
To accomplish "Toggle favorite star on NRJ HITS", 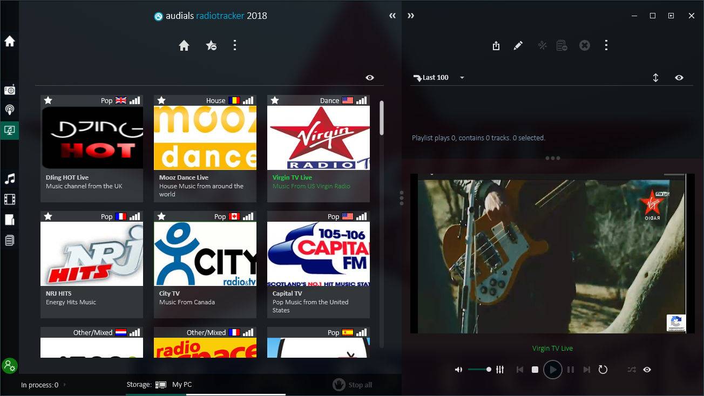I will coord(48,216).
